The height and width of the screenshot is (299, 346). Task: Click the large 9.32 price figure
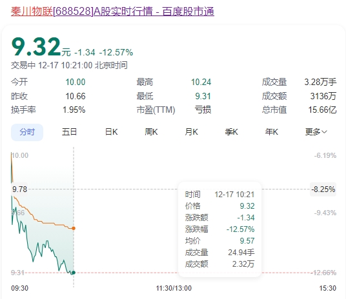tap(36, 46)
